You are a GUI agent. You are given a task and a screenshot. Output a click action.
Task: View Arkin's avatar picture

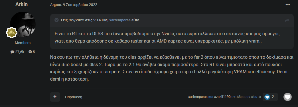(23, 24)
